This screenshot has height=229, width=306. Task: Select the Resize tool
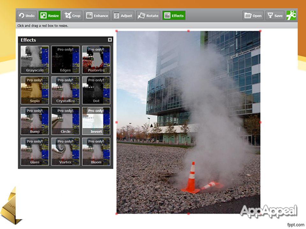50,16
